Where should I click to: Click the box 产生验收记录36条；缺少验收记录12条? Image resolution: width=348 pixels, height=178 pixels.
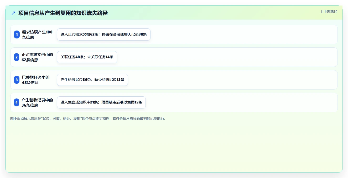pos(92,80)
